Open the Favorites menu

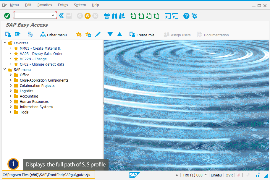pos(45,5)
